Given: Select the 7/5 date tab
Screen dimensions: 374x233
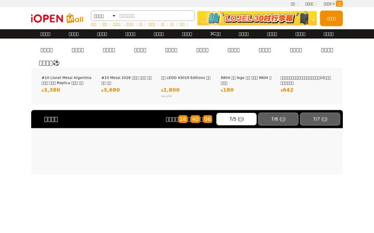Looking at the screenshot, I should 236,119.
